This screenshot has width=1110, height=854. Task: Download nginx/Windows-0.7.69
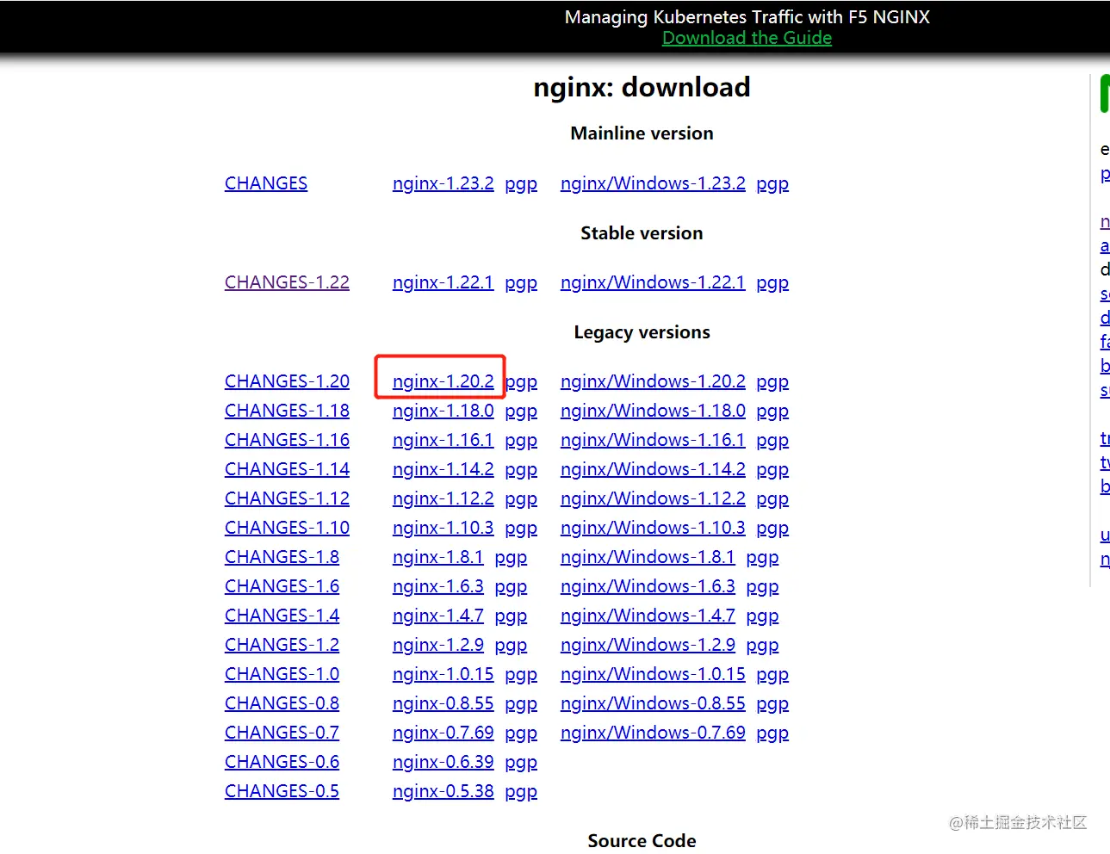653,733
